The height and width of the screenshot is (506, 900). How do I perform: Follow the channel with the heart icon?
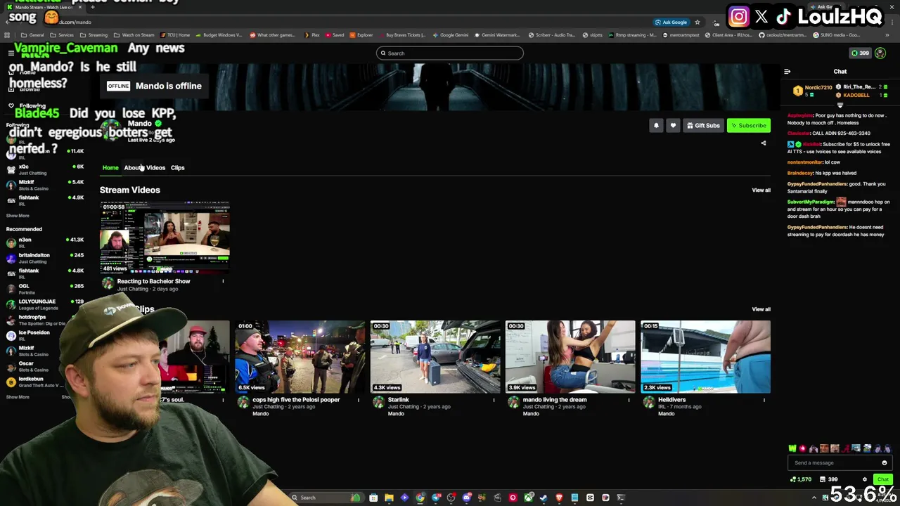673,125
